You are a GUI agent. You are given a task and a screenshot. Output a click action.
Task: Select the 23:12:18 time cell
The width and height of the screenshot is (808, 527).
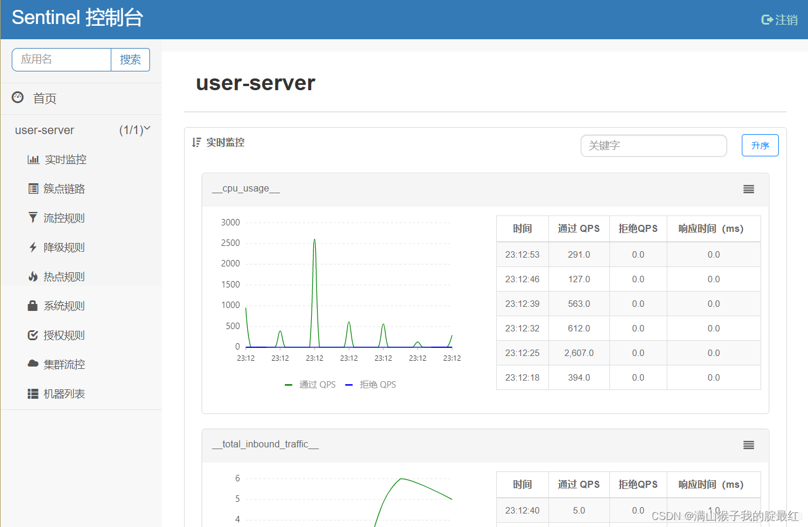pos(523,378)
